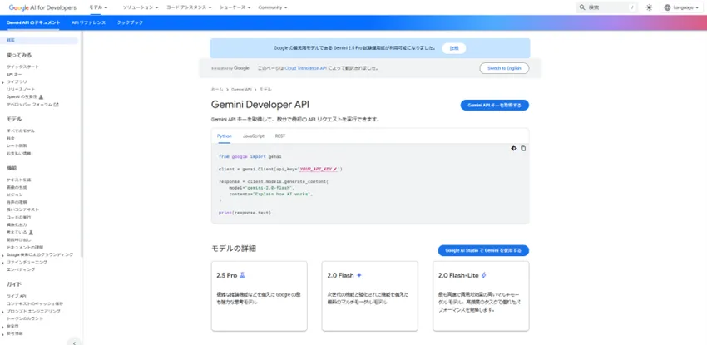
Task: Switch to the API リファレンス tab
Action: tap(89, 22)
